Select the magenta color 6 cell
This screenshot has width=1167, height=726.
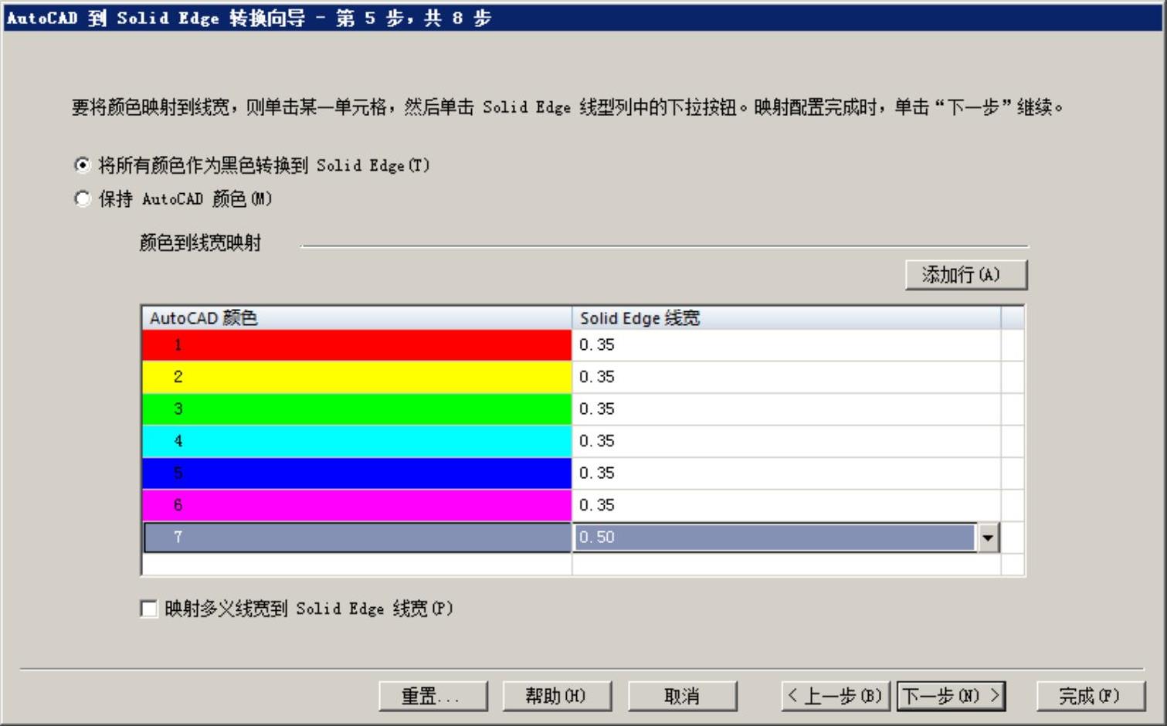point(357,505)
